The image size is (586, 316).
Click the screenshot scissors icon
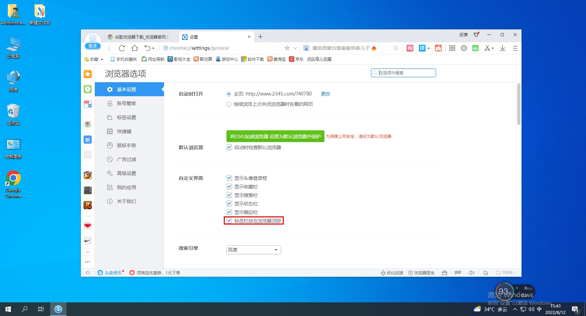pyautogui.click(x=487, y=48)
